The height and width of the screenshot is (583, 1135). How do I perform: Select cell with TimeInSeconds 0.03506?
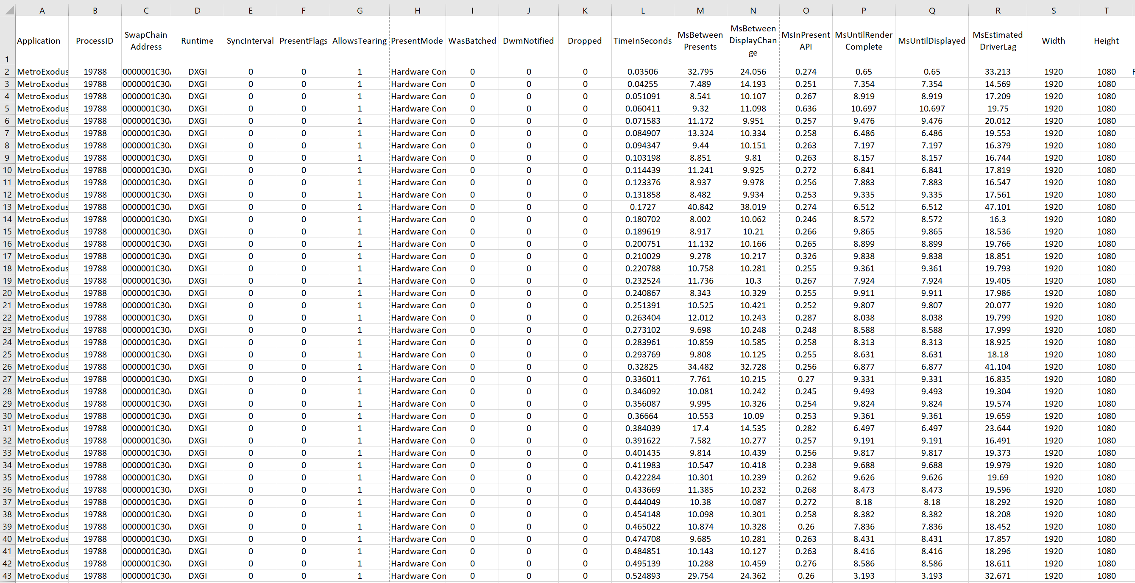(642, 71)
